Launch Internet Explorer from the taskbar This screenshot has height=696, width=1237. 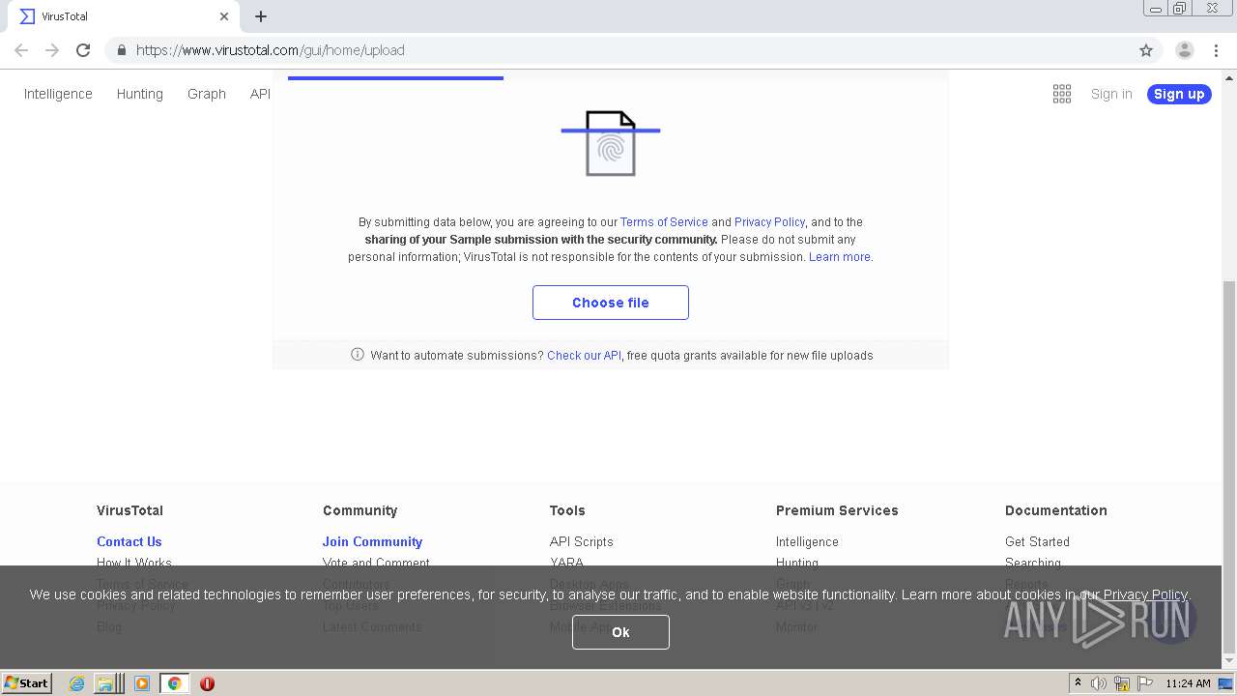76,683
